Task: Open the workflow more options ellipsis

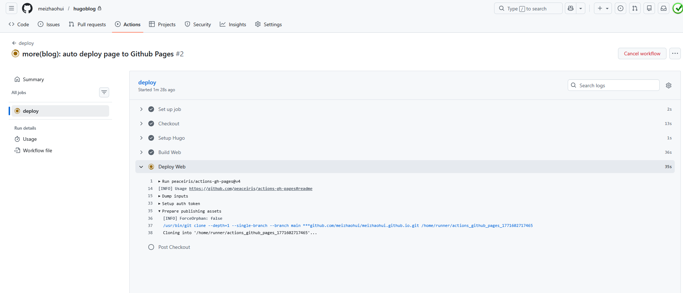Action: (x=675, y=54)
